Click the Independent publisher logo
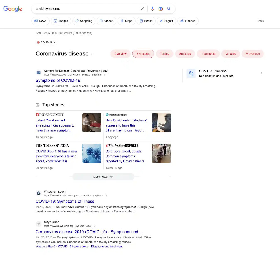This screenshot has width=280, height=255. click(50, 115)
